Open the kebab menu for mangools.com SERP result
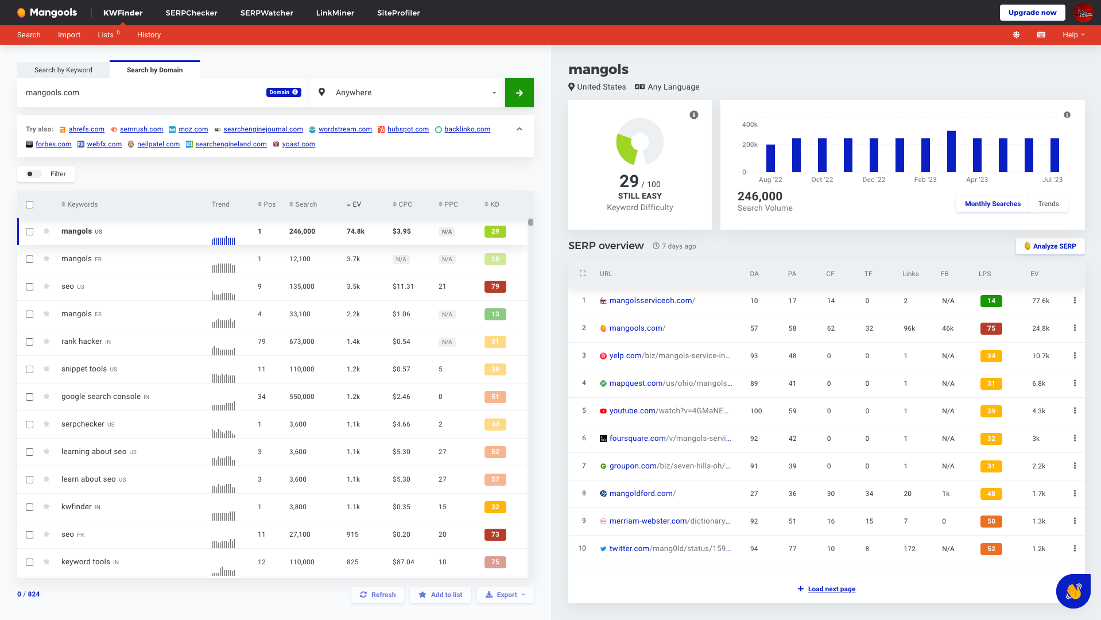The image size is (1101, 620). [1074, 328]
